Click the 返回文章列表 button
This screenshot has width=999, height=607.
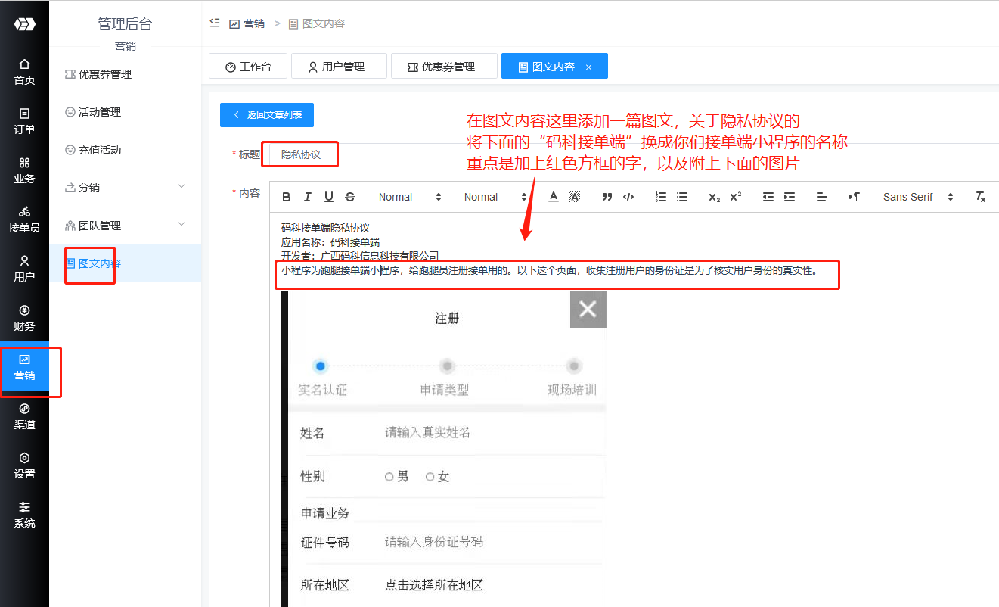tap(267, 114)
